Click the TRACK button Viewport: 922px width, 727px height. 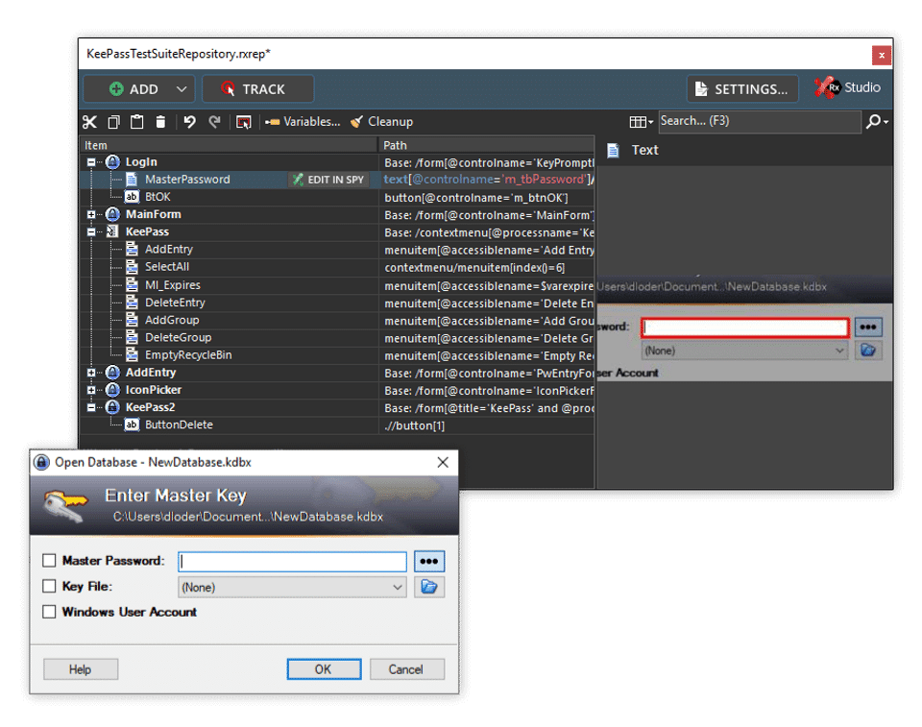(x=258, y=89)
